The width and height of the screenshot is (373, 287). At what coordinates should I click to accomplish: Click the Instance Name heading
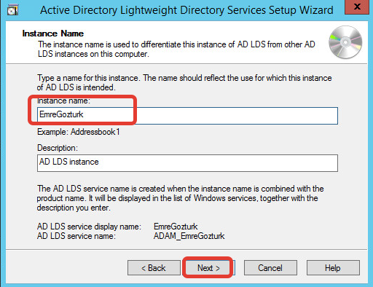53,34
